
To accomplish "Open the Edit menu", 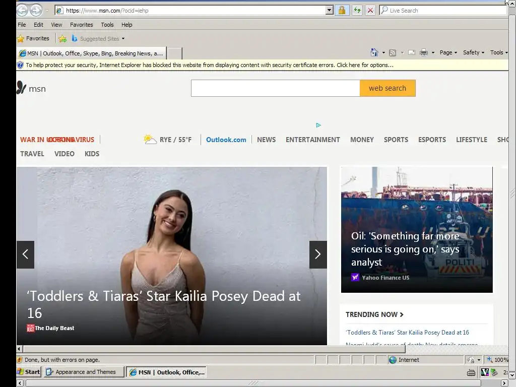I will tap(38, 25).
